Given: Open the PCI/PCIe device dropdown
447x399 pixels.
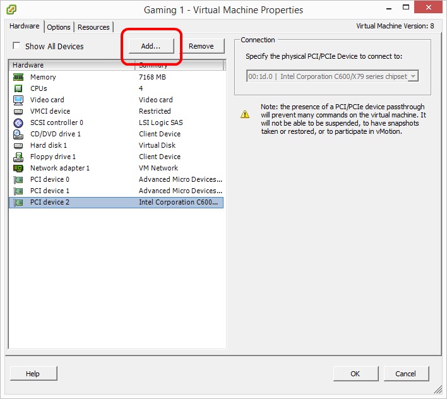Looking at the screenshot, I should tap(413, 76).
